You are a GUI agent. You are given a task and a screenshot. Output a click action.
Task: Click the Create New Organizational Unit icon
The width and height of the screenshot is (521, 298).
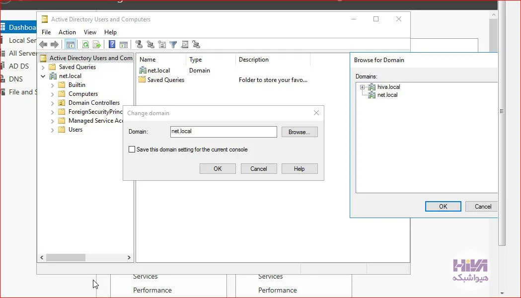coord(162,44)
